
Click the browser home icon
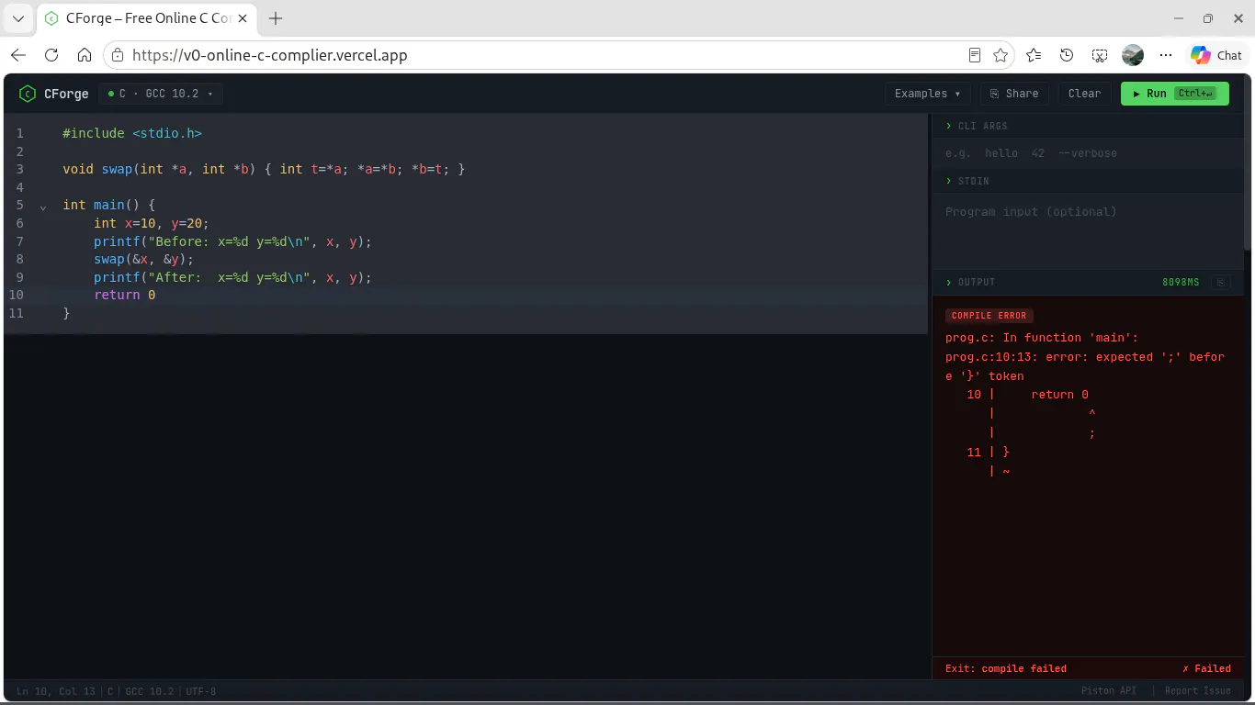(x=85, y=55)
